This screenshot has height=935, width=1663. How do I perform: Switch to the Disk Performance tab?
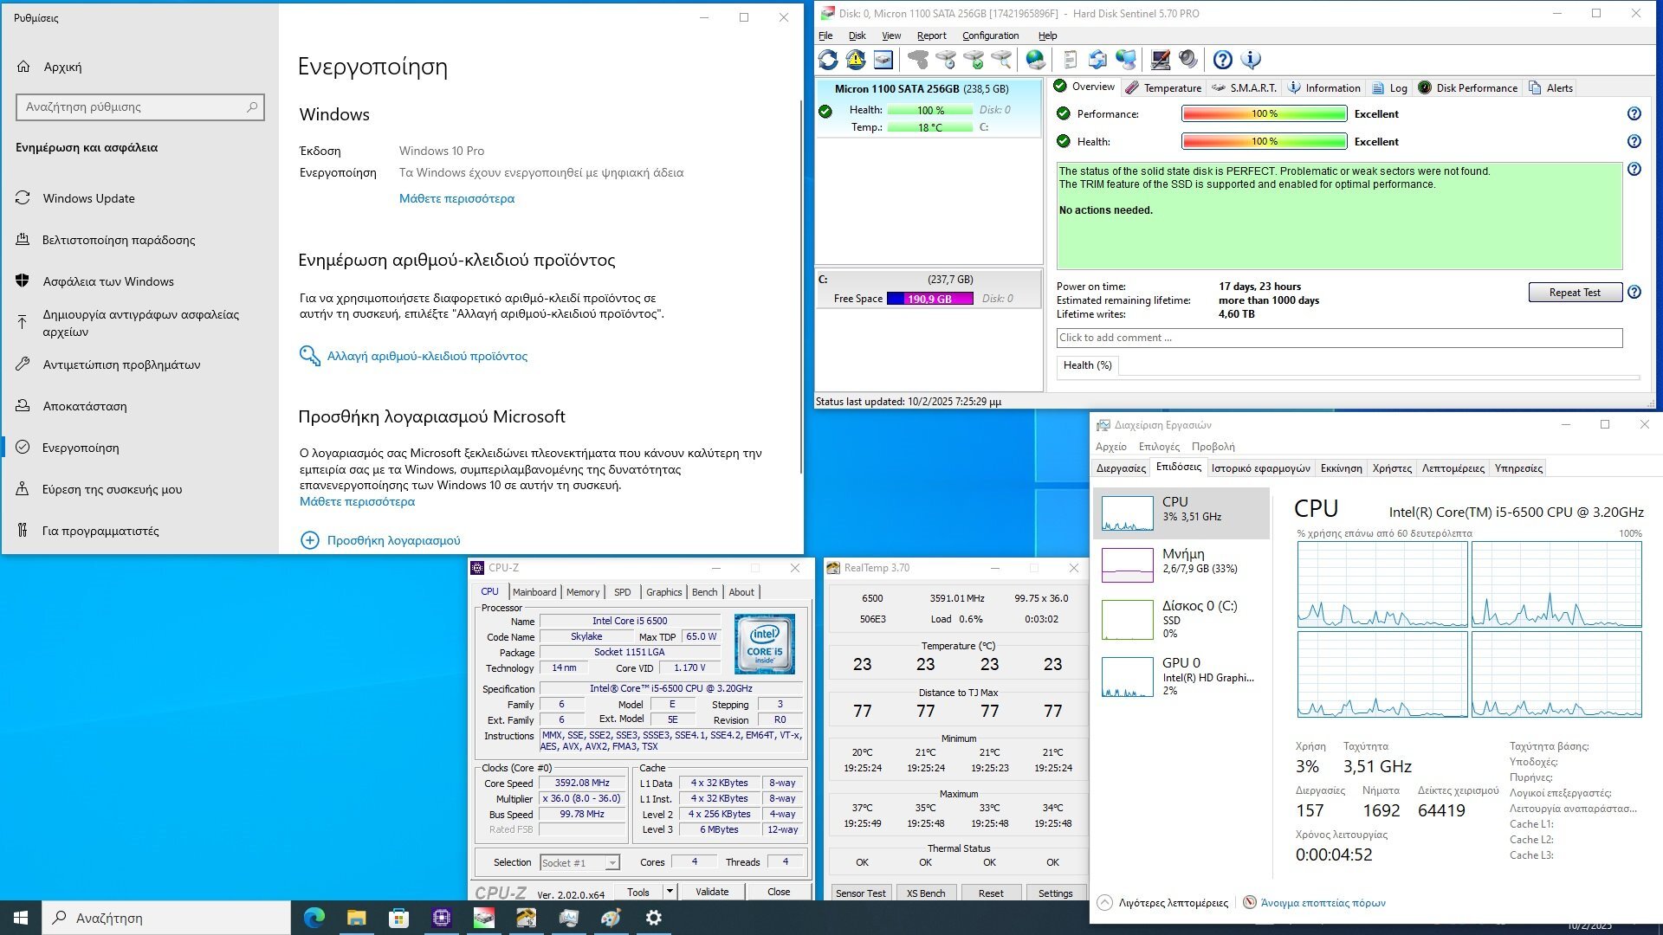[1467, 87]
